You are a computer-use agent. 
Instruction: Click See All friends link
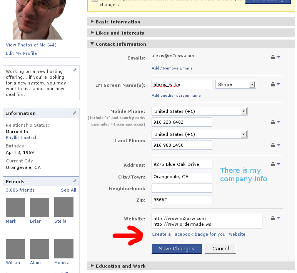(68, 190)
